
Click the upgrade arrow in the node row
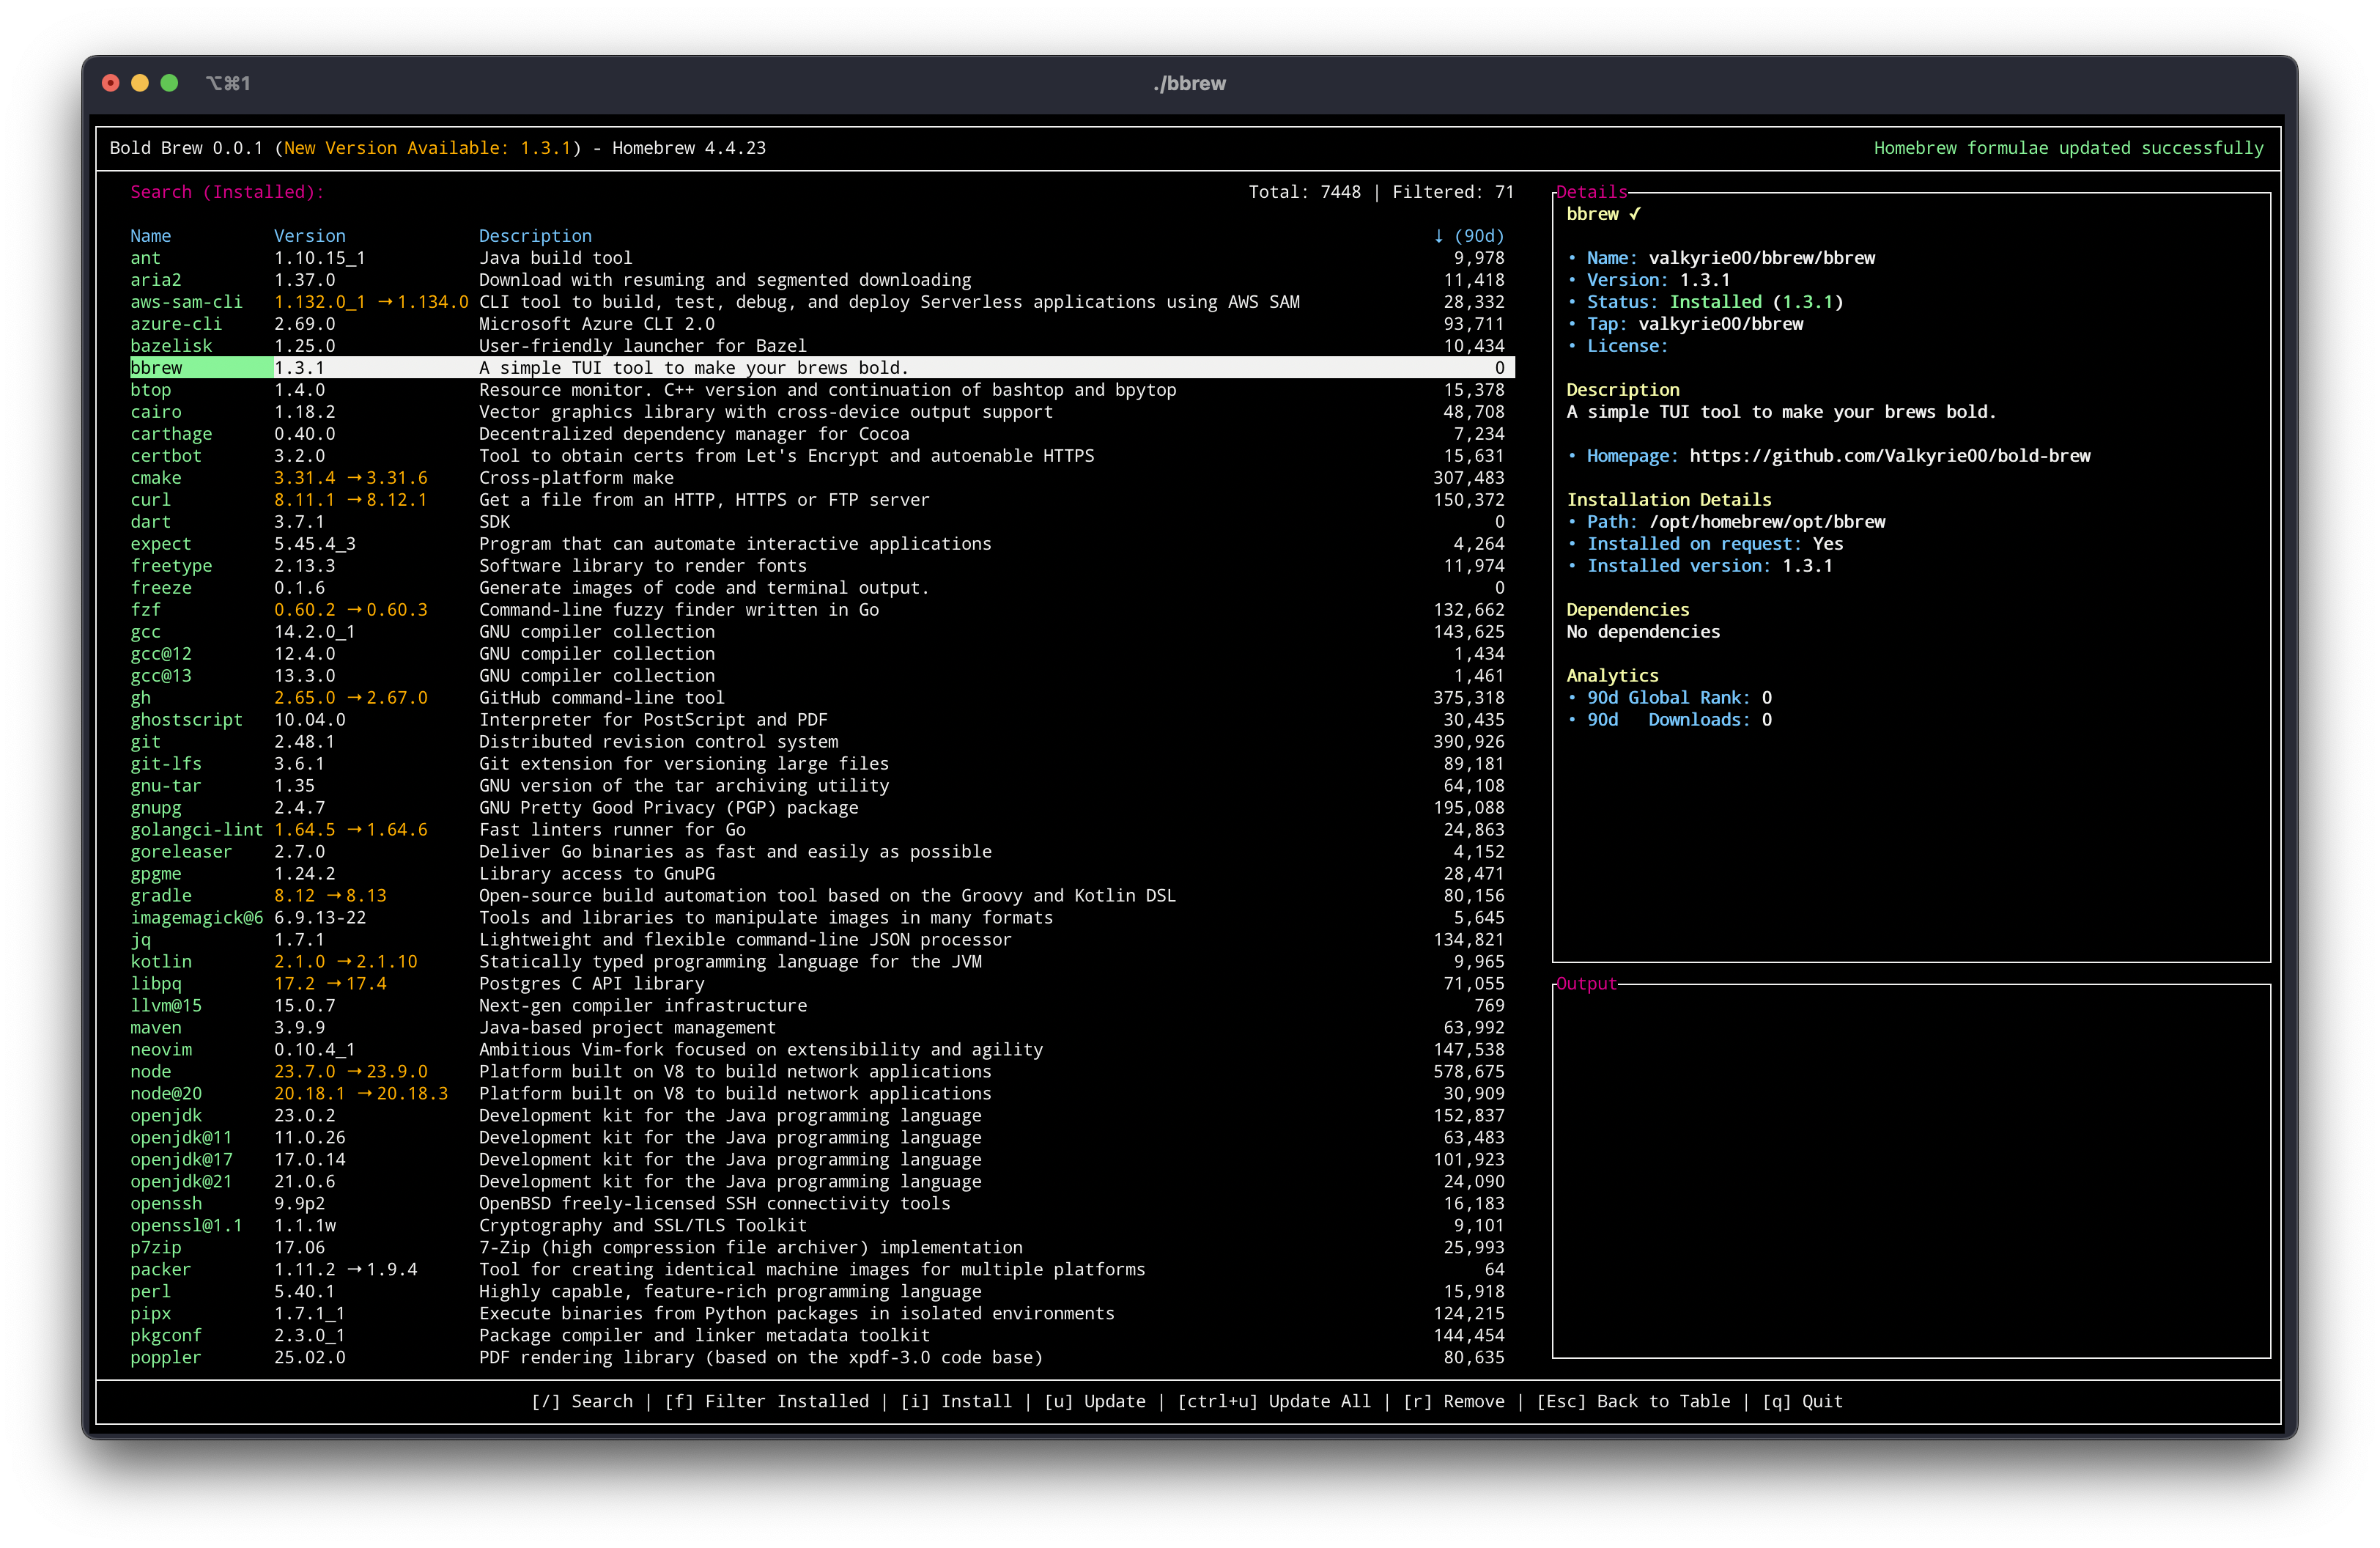(354, 1072)
